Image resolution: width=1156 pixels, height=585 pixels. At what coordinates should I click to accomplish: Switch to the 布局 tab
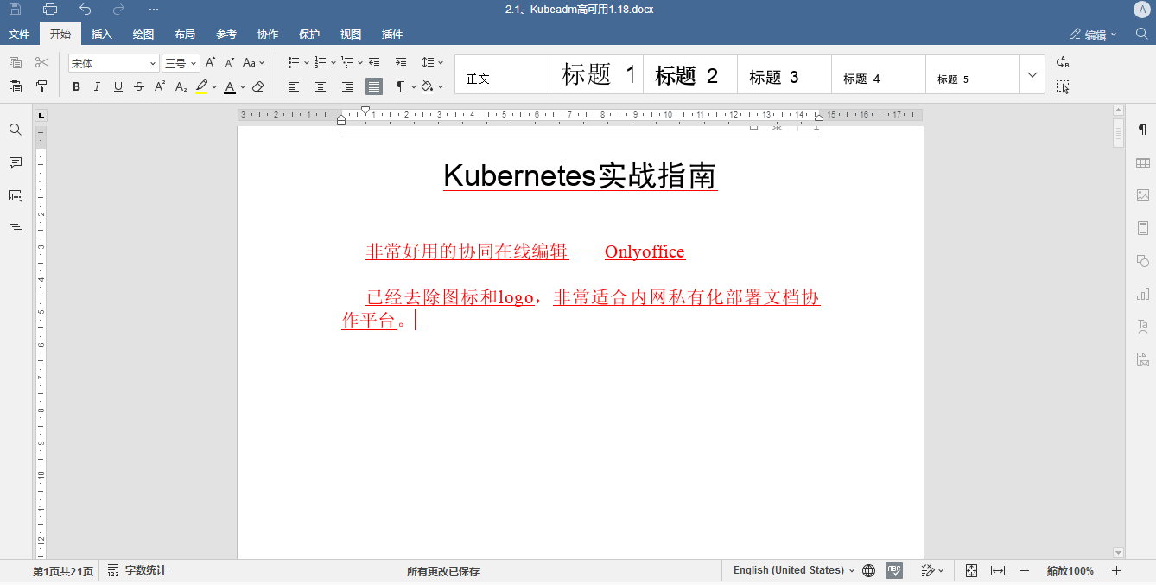185,35
